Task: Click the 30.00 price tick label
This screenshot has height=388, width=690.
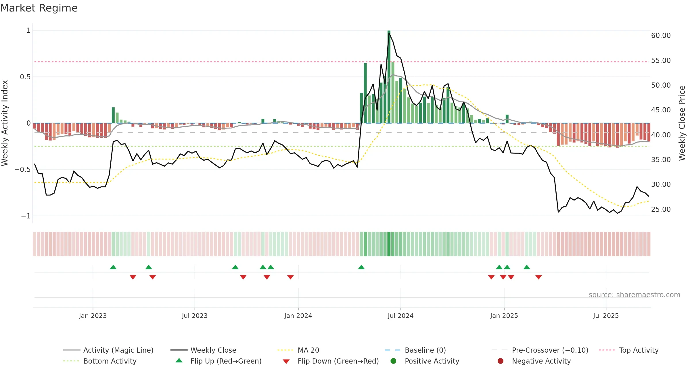Action: (x=661, y=184)
